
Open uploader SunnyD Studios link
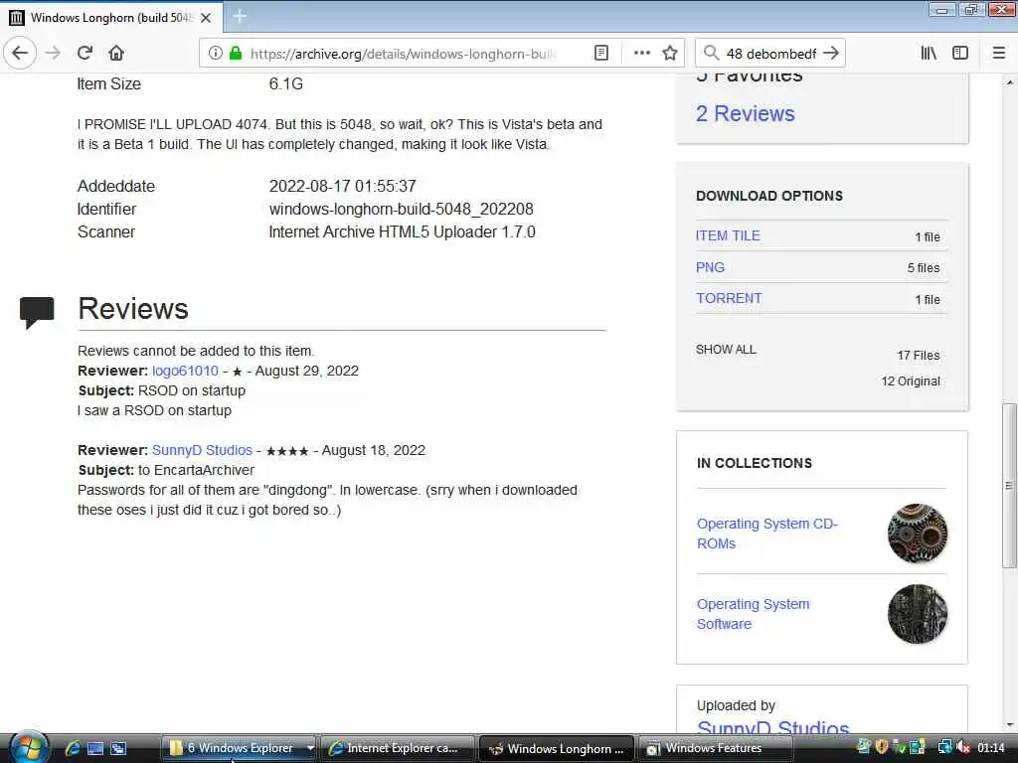click(772, 726)
